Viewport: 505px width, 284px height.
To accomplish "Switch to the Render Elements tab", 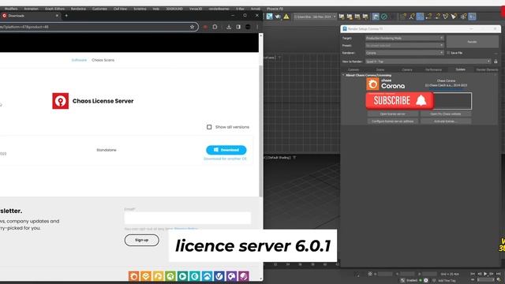I will click(x=487, y=69).
